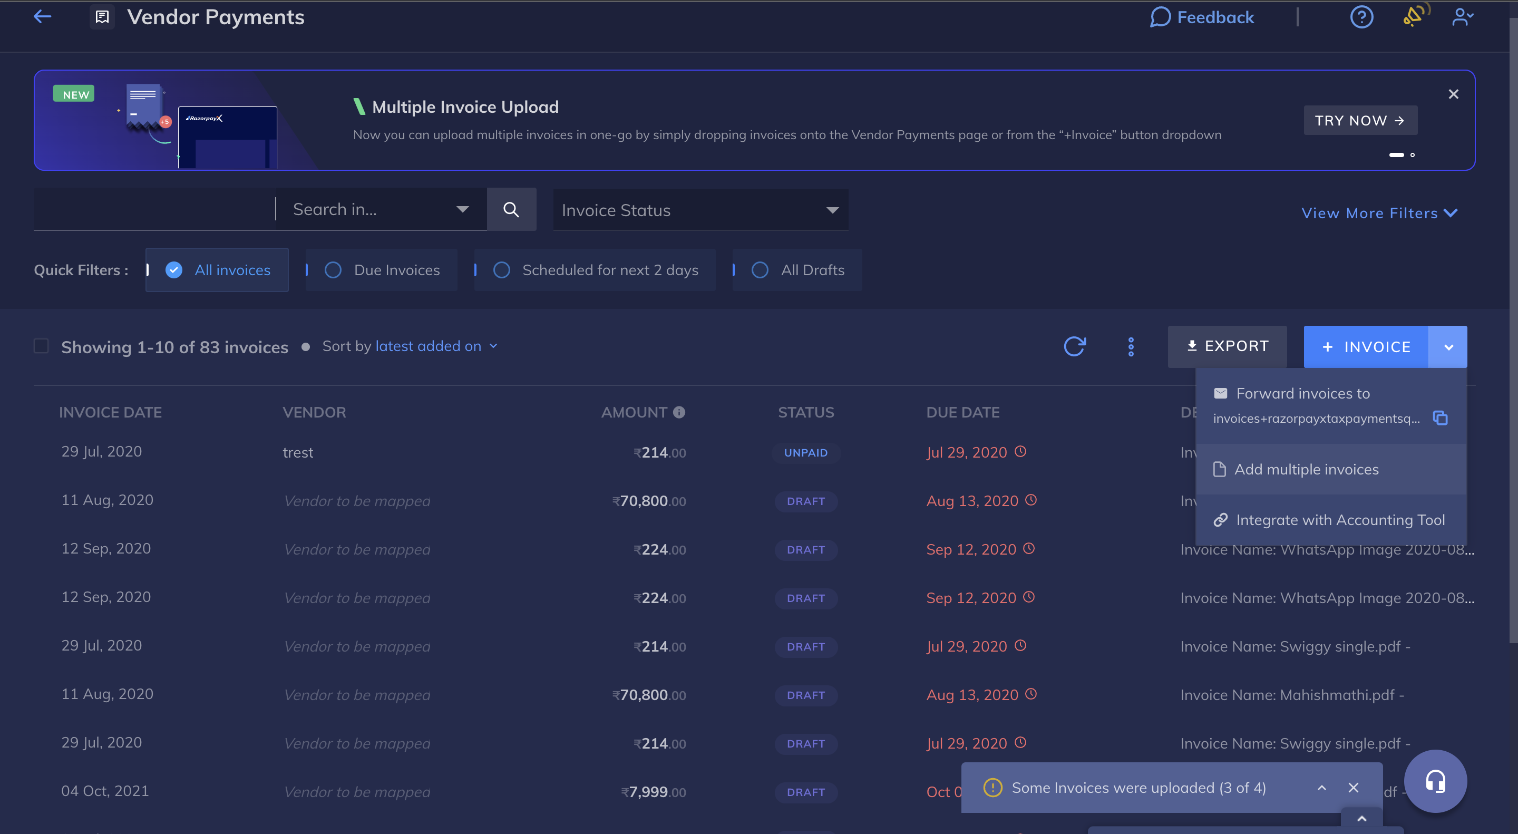1518x834 pixels.
Task: Open announcements megaphone icon
Action: point(1415,15)
